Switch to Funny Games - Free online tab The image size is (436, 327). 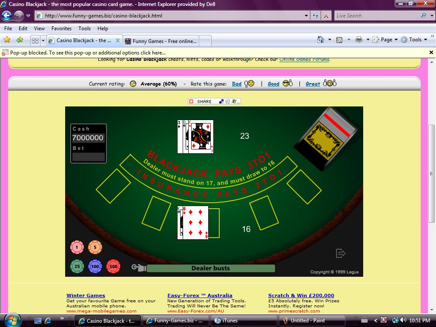coord(161,41)
